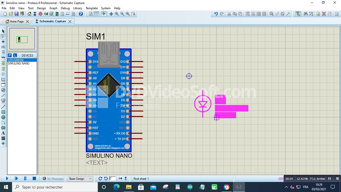Pick the 2D Graphics Circle tool
The height and width of the screenshot is (192, 341).
[3, 117]
